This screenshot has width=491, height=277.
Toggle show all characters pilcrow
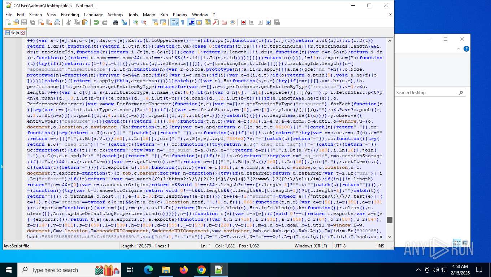pos(182,22)
